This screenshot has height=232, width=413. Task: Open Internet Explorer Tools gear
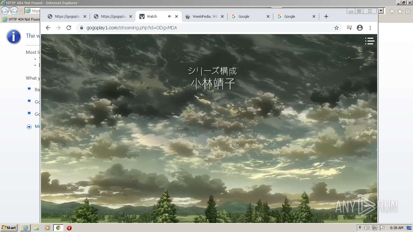[408, 11]
